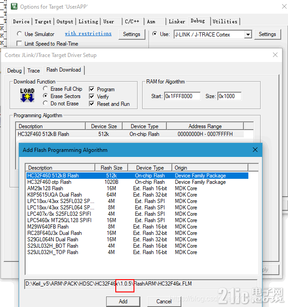This screenshot has height=307, width=288.
Task: Toggle the Program checkbox
Action: [x=92, y=89]
